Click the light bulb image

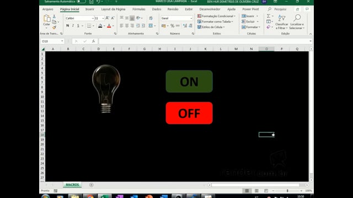click(x=106, y=89)
